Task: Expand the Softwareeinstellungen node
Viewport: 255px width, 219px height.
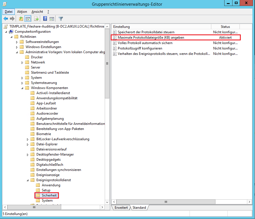Action: [x=17, y=42]
